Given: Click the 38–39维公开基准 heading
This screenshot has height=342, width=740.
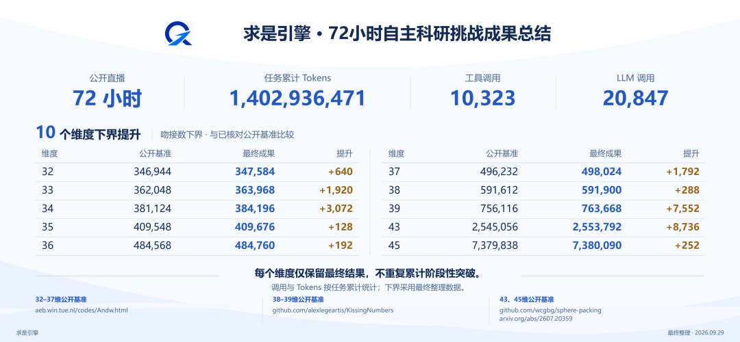Looking at the screenshot, I should click(x=298, y=300).
